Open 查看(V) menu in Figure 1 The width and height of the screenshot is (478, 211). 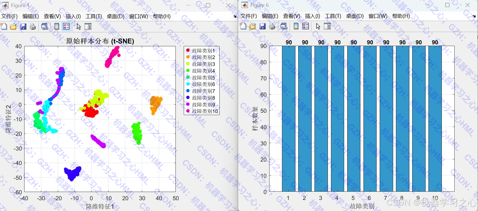pos(52,16)
